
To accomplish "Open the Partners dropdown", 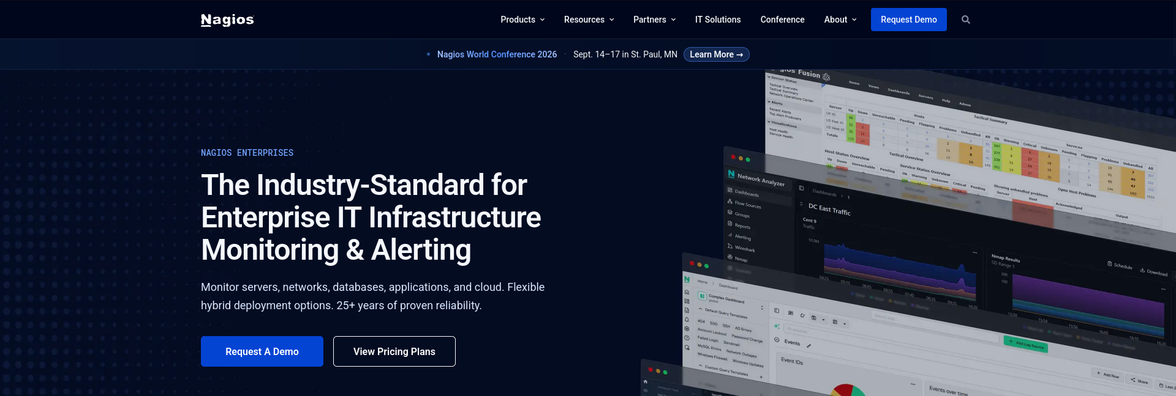I will tap(654, 20).
